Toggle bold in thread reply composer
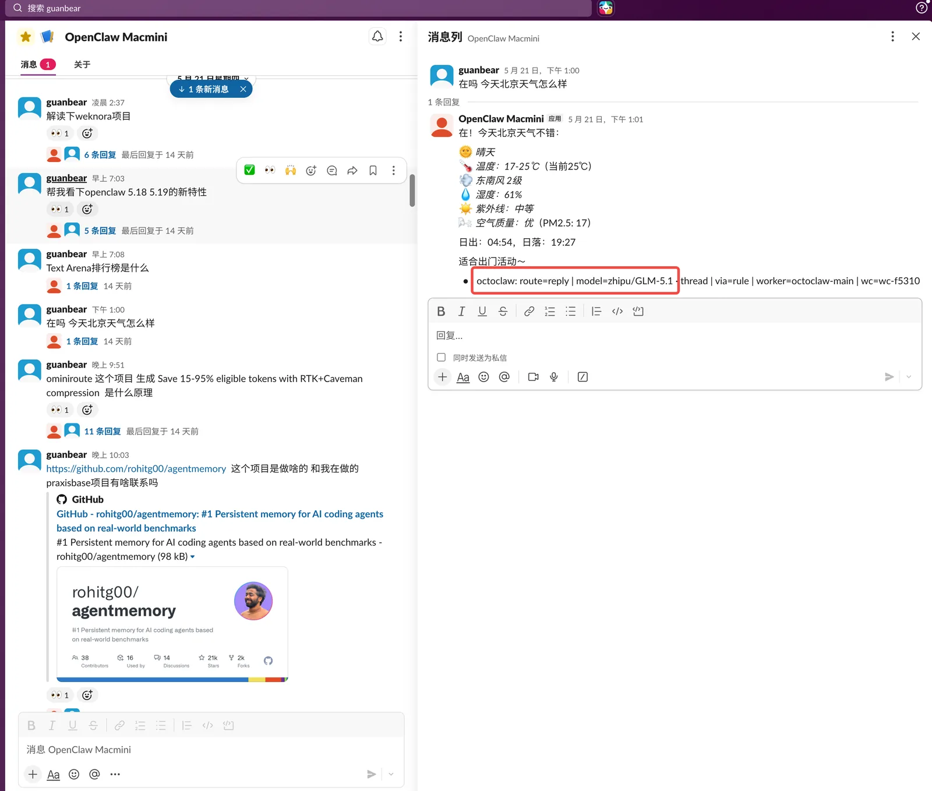 click(441, 311)
